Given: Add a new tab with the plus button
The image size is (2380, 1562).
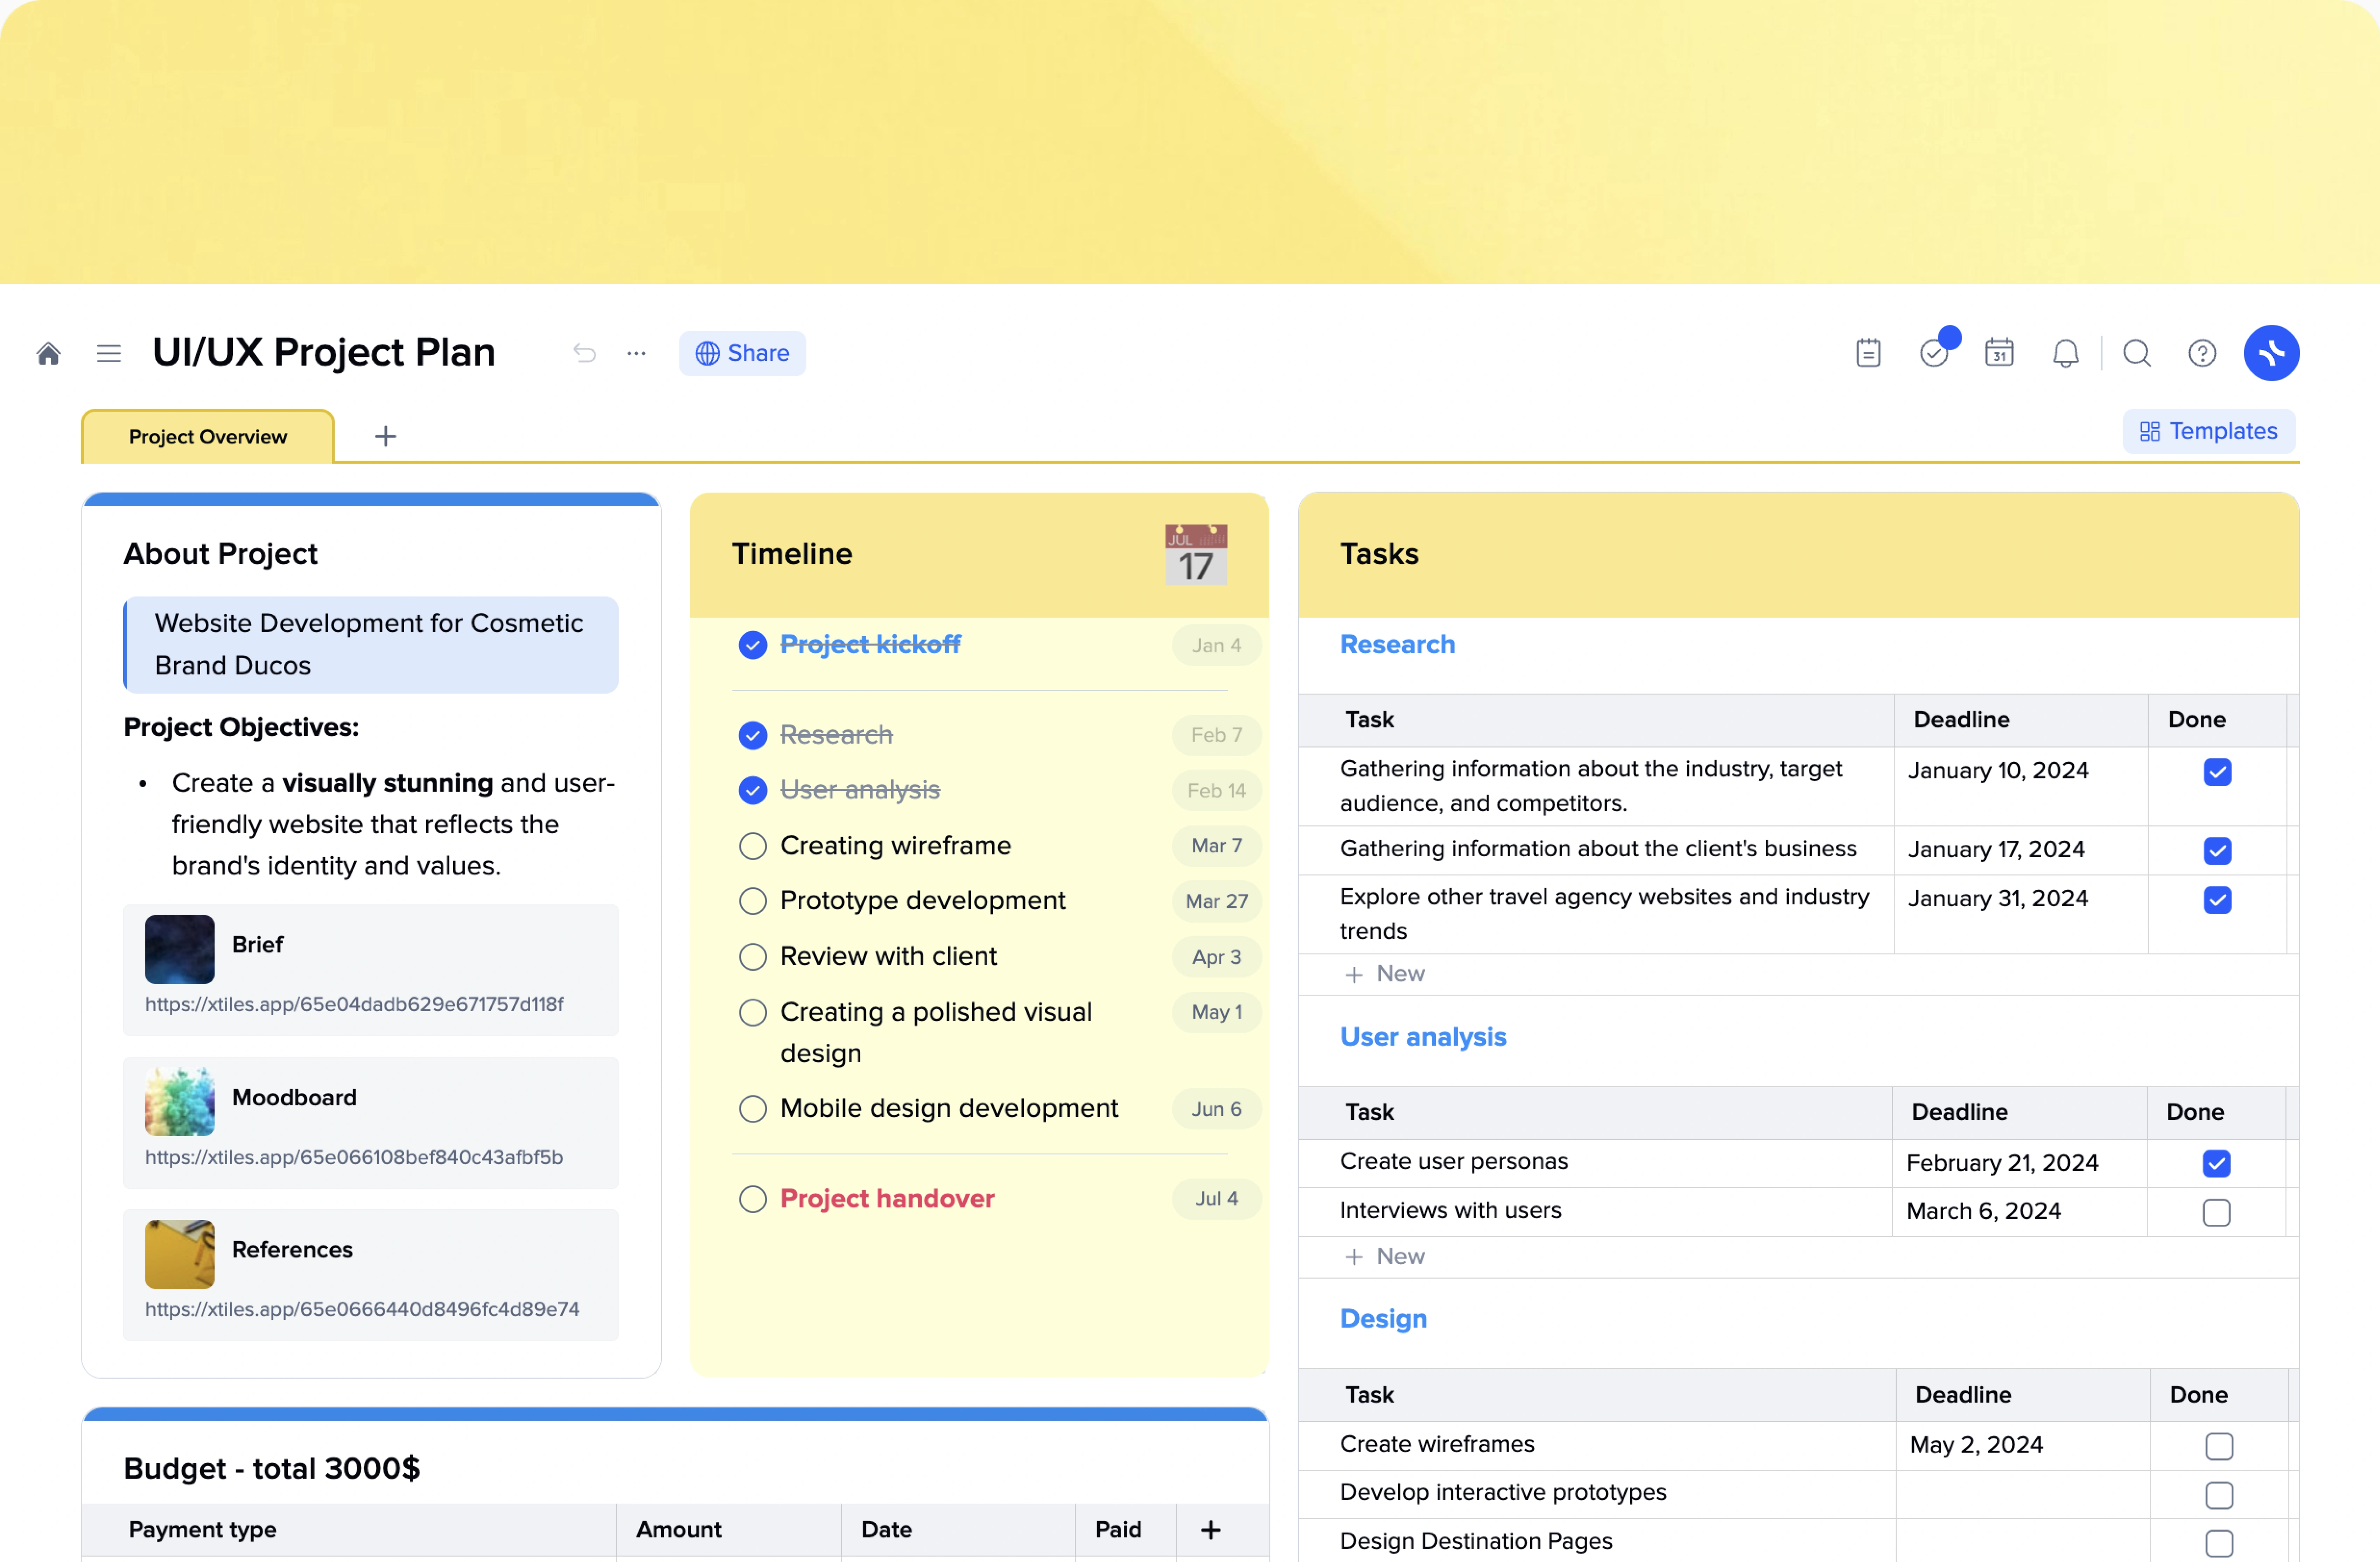Looking at the screenshot, I should 385,435.
